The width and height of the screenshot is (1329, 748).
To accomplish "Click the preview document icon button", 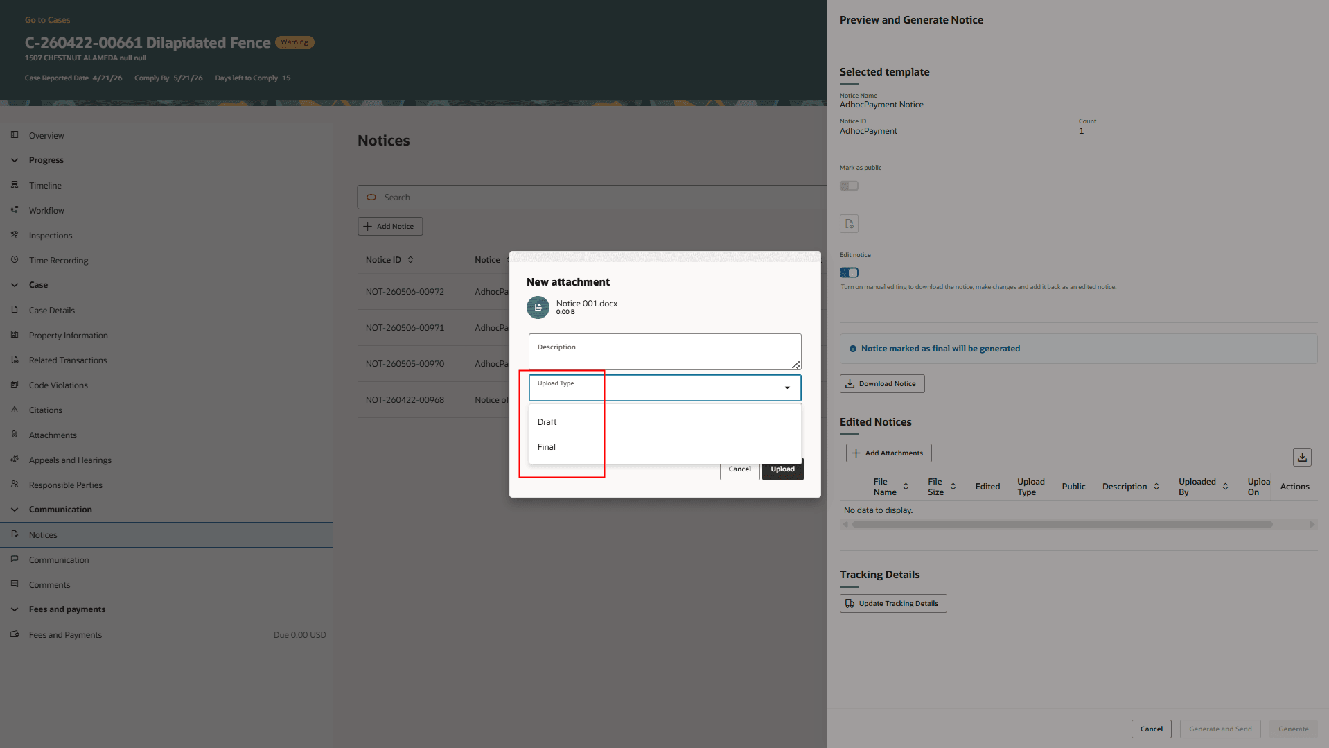I will pos(849,224).
